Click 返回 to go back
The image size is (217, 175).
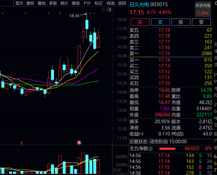click(x=122, y=3)
